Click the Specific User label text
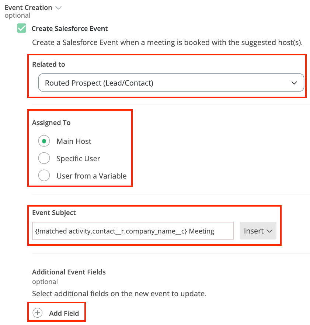The image size is (310, 325). coord(78,159)
